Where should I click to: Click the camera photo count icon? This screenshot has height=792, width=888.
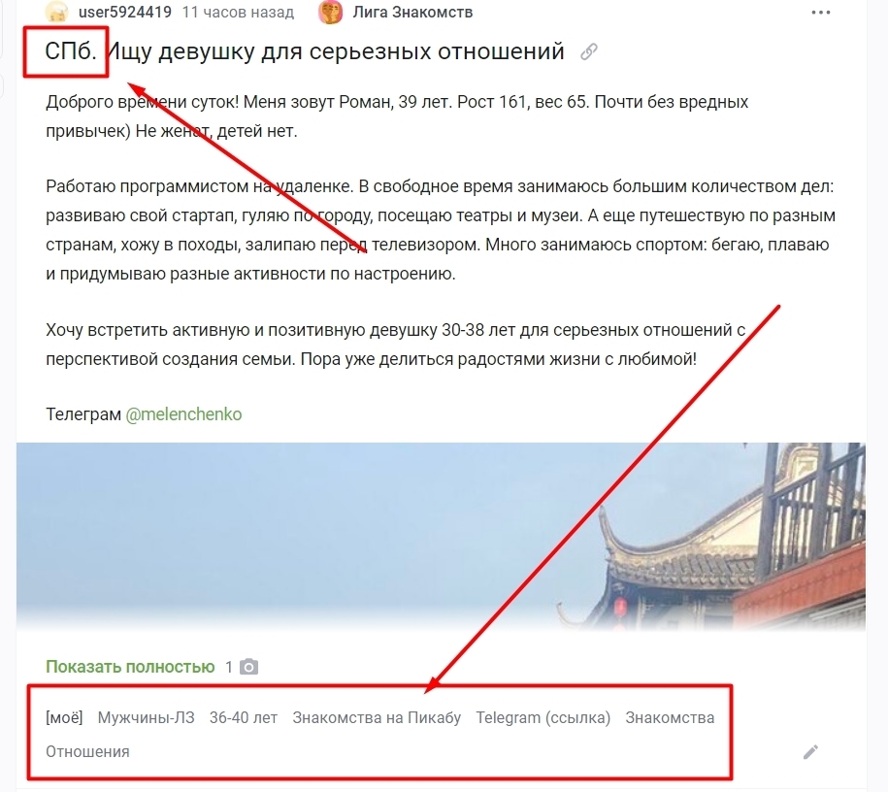pos(248,667)
